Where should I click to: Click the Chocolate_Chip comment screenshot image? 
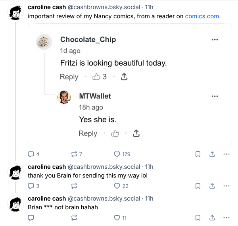(130, 84)
